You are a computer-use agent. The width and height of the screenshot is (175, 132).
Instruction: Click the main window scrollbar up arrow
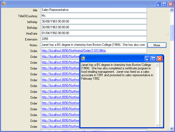(172, 10)
